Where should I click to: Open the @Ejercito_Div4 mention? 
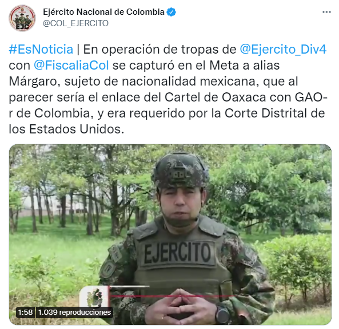(283, 49)
